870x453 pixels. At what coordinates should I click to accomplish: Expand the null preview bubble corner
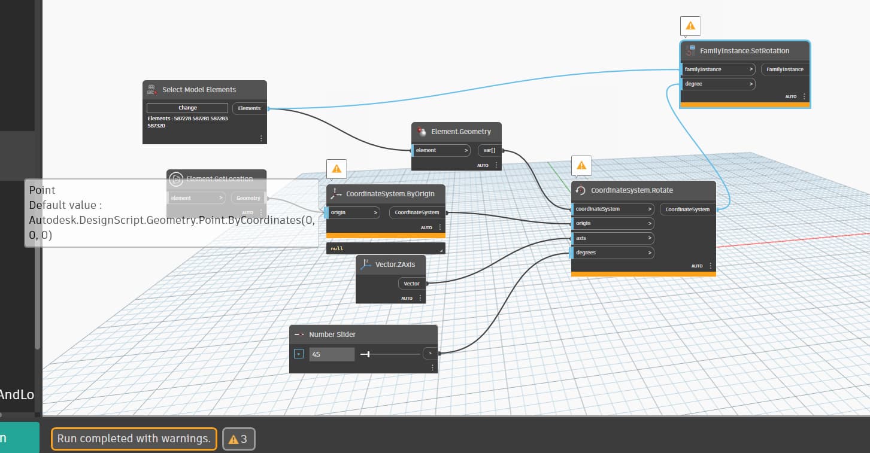click(442, 250)
